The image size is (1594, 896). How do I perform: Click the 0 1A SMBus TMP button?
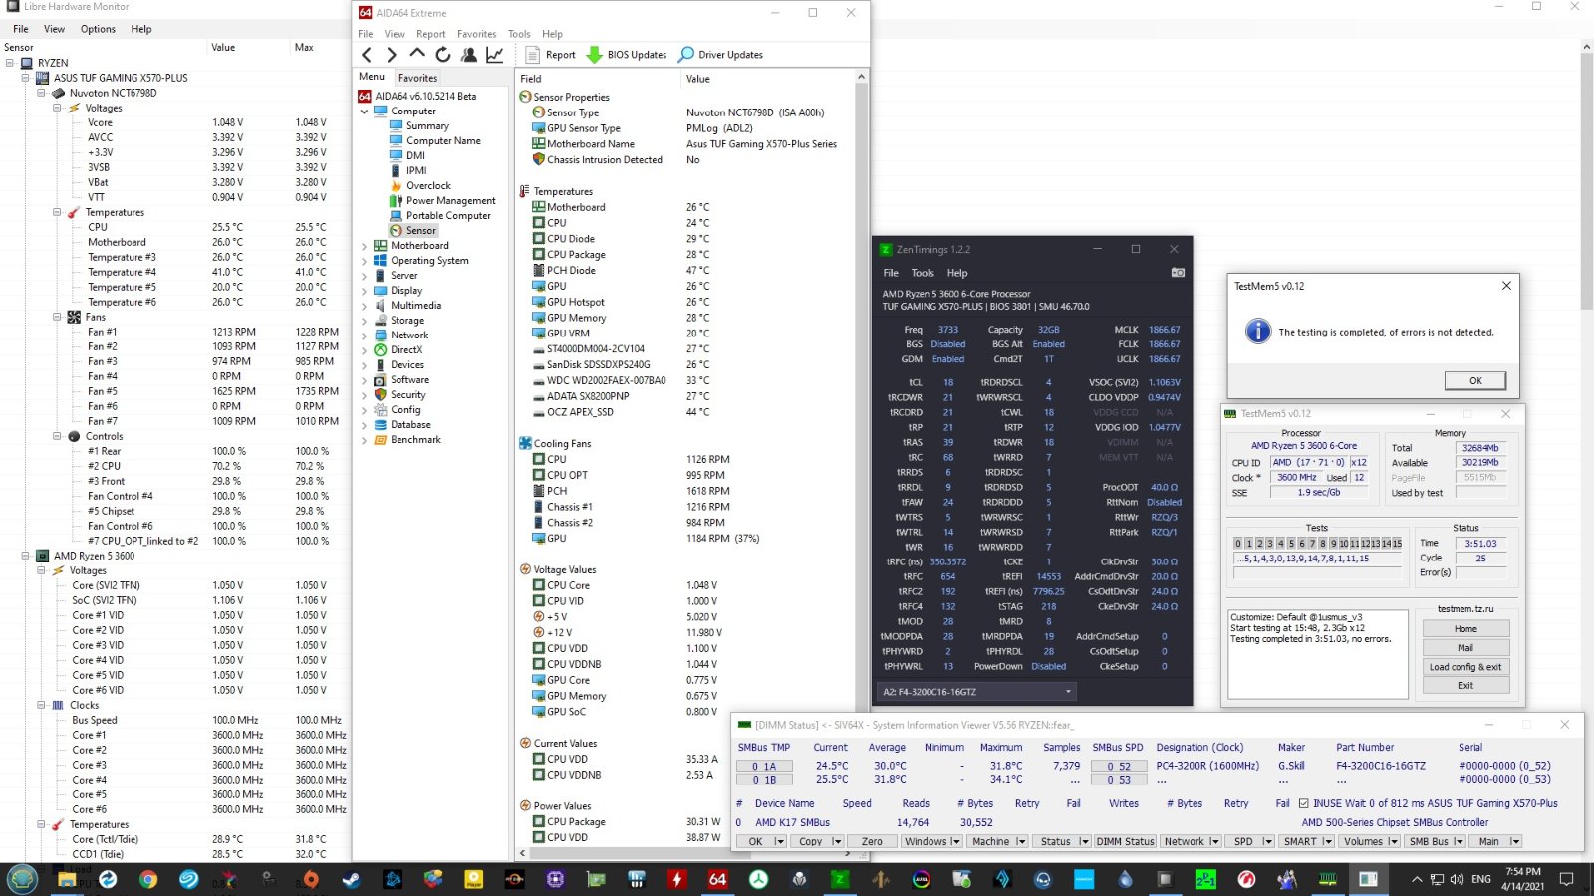point(764,767)
